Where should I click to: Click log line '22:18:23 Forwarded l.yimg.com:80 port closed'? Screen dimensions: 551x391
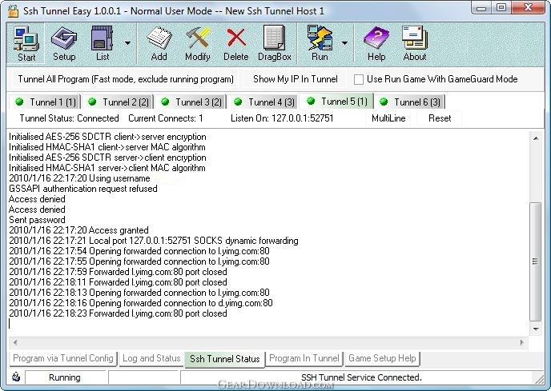click(118, 313)
